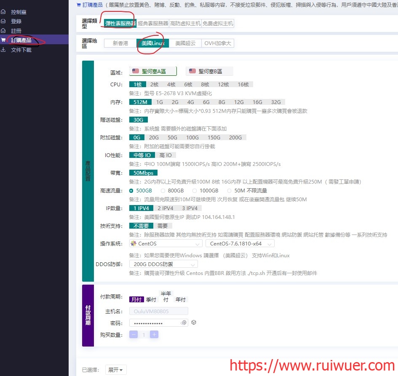Open the 200G DDOS防禦 dropdown
The width and height of the screenshot is (398, 376).
tap(163, 264)
